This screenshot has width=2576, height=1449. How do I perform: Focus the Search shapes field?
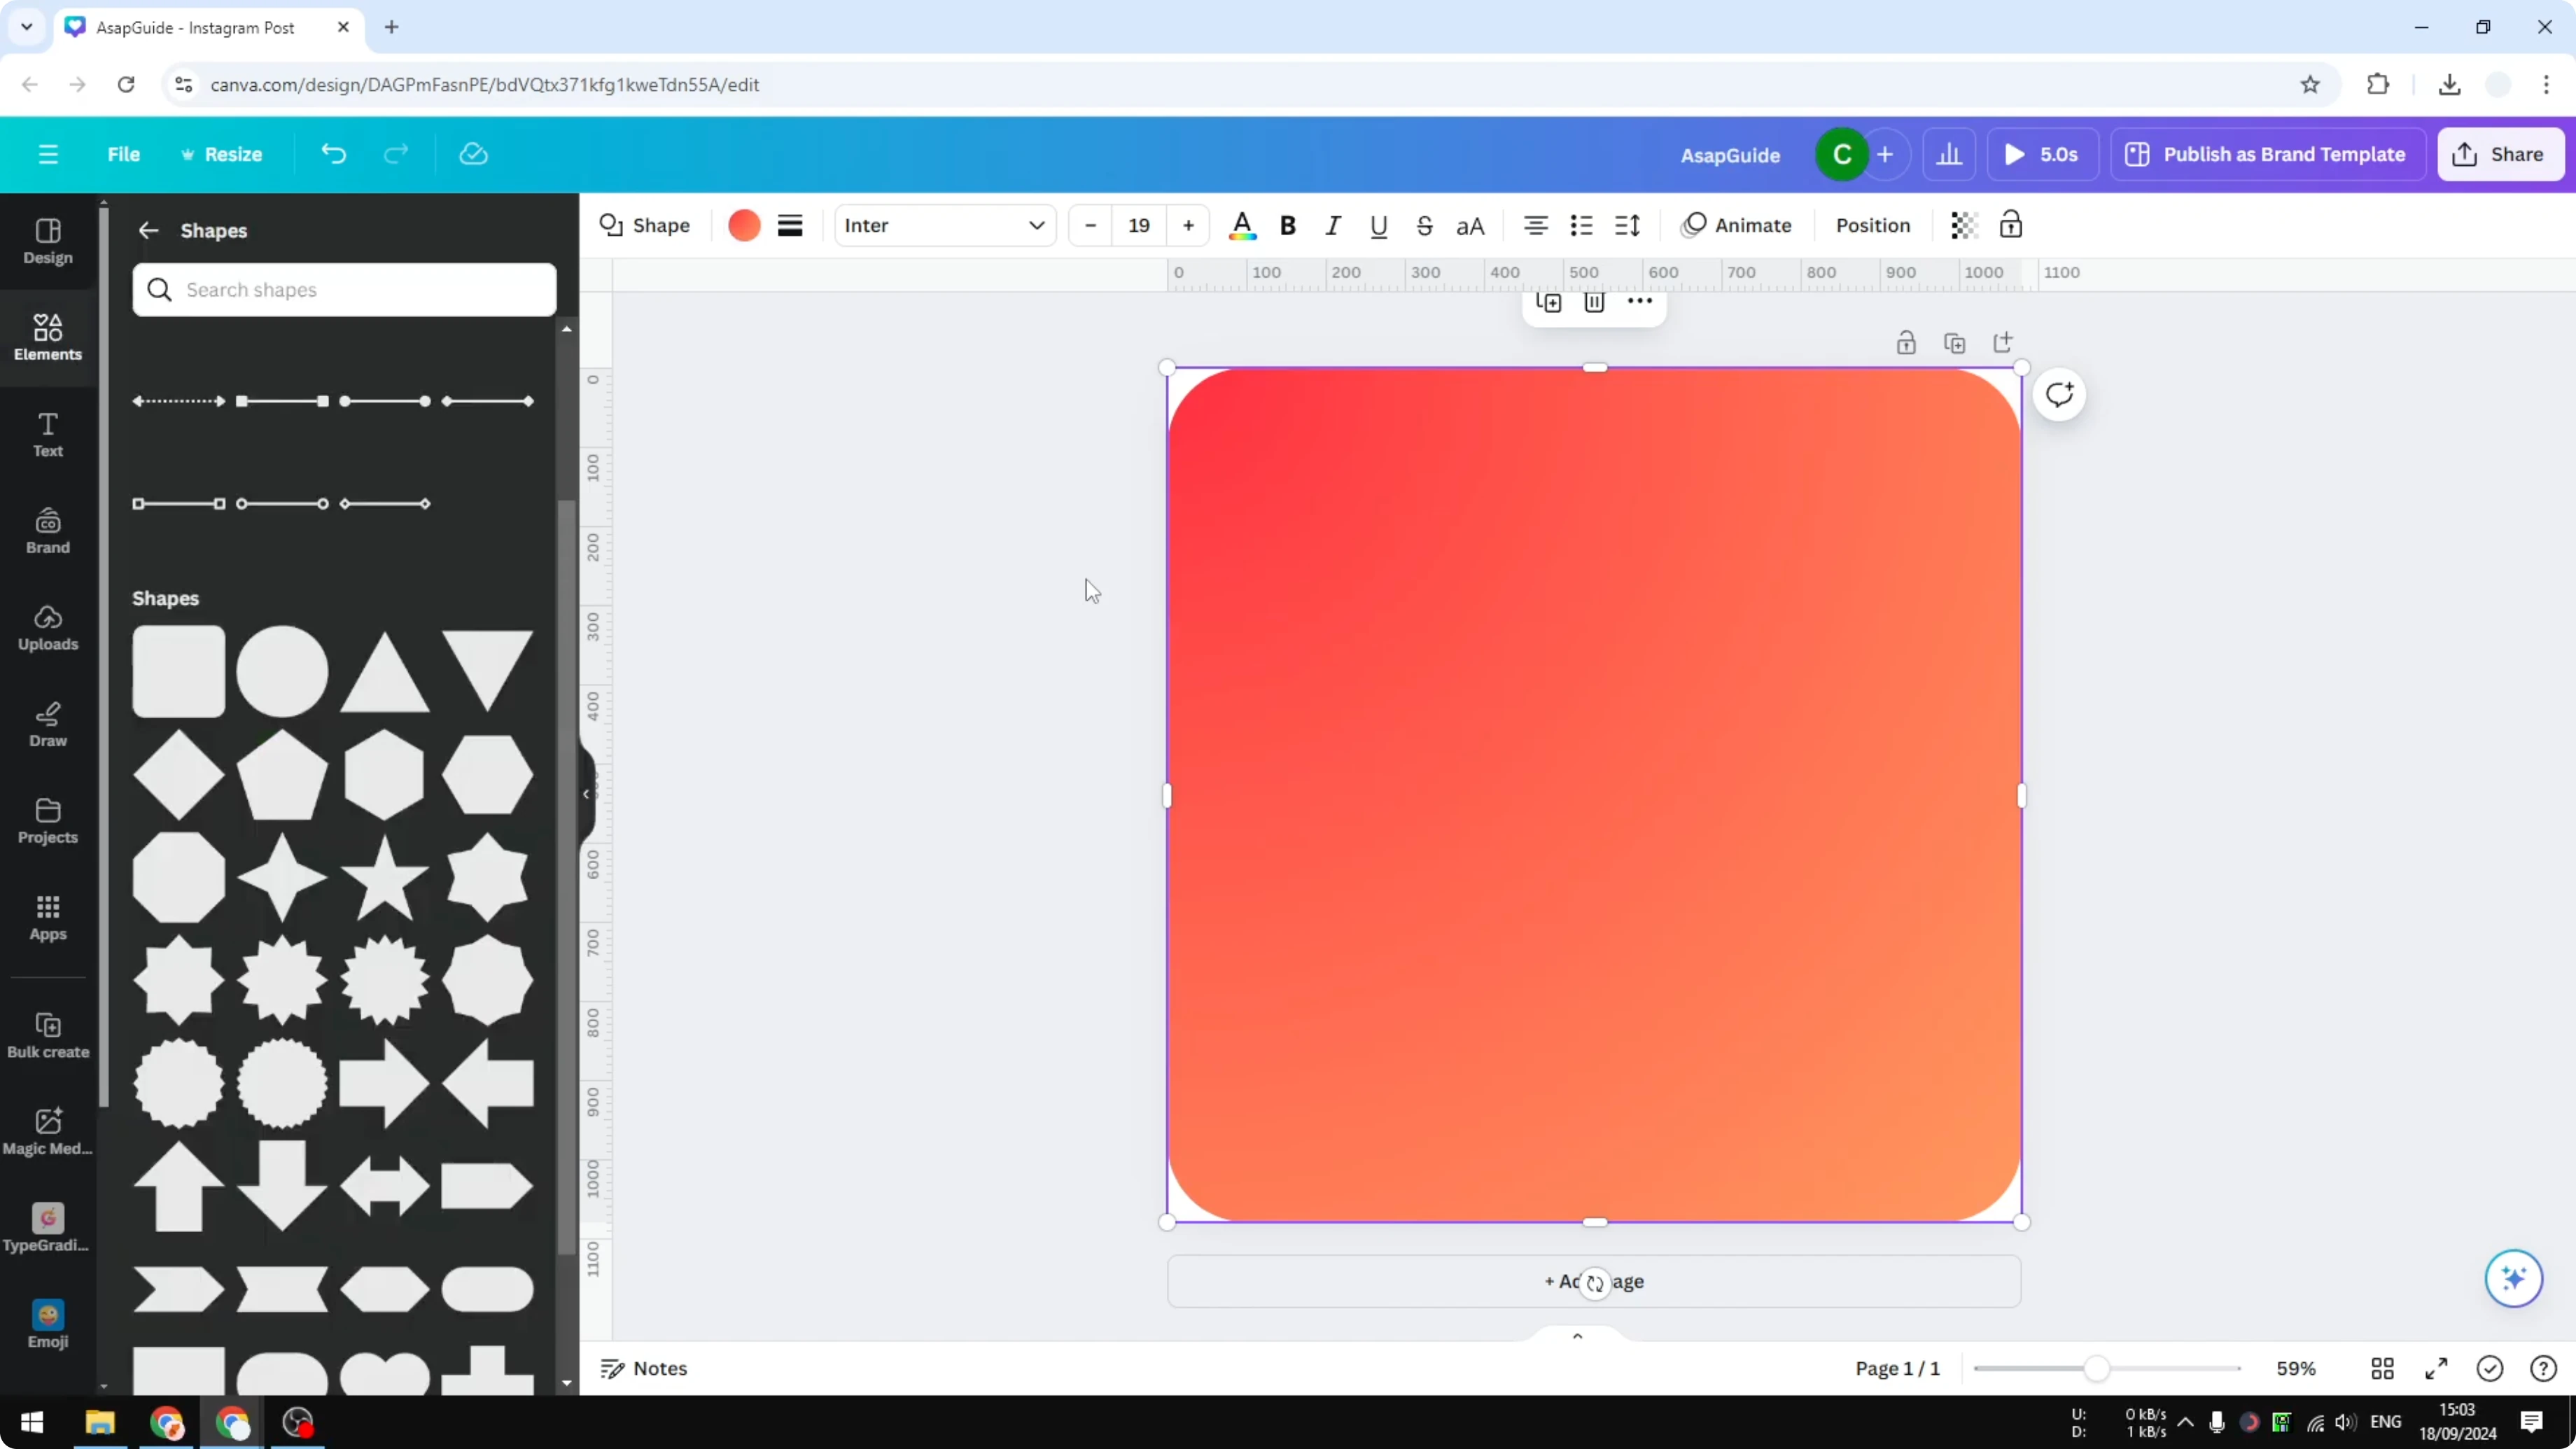point(344,290)
